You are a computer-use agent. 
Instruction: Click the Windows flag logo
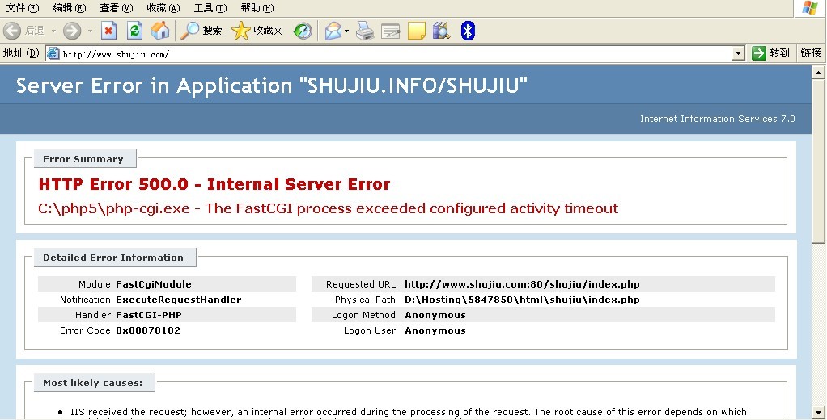(x=810, y=8)
